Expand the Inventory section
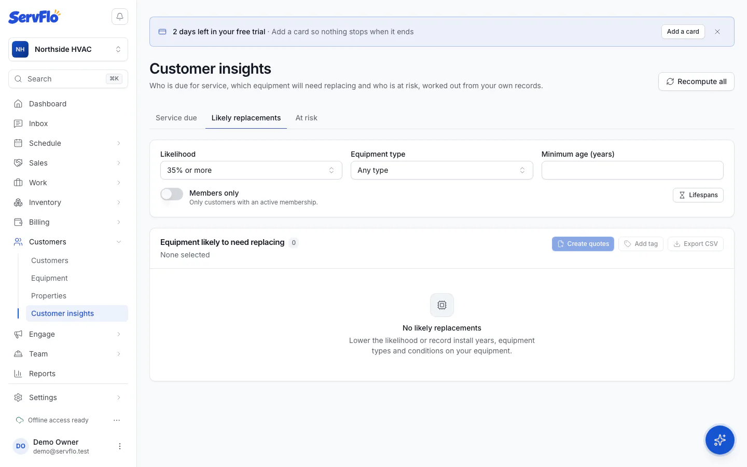Image resolution: width=747 pixels, height=467 pixels. click(68, 202)
